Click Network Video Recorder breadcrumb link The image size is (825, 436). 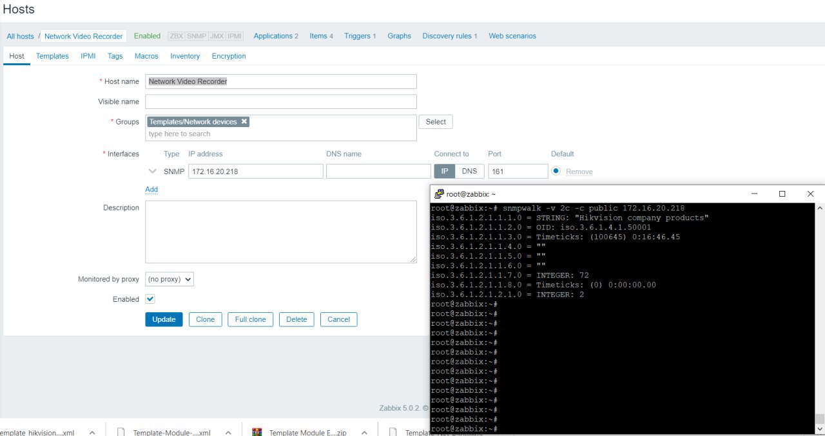tap(83, 36)
